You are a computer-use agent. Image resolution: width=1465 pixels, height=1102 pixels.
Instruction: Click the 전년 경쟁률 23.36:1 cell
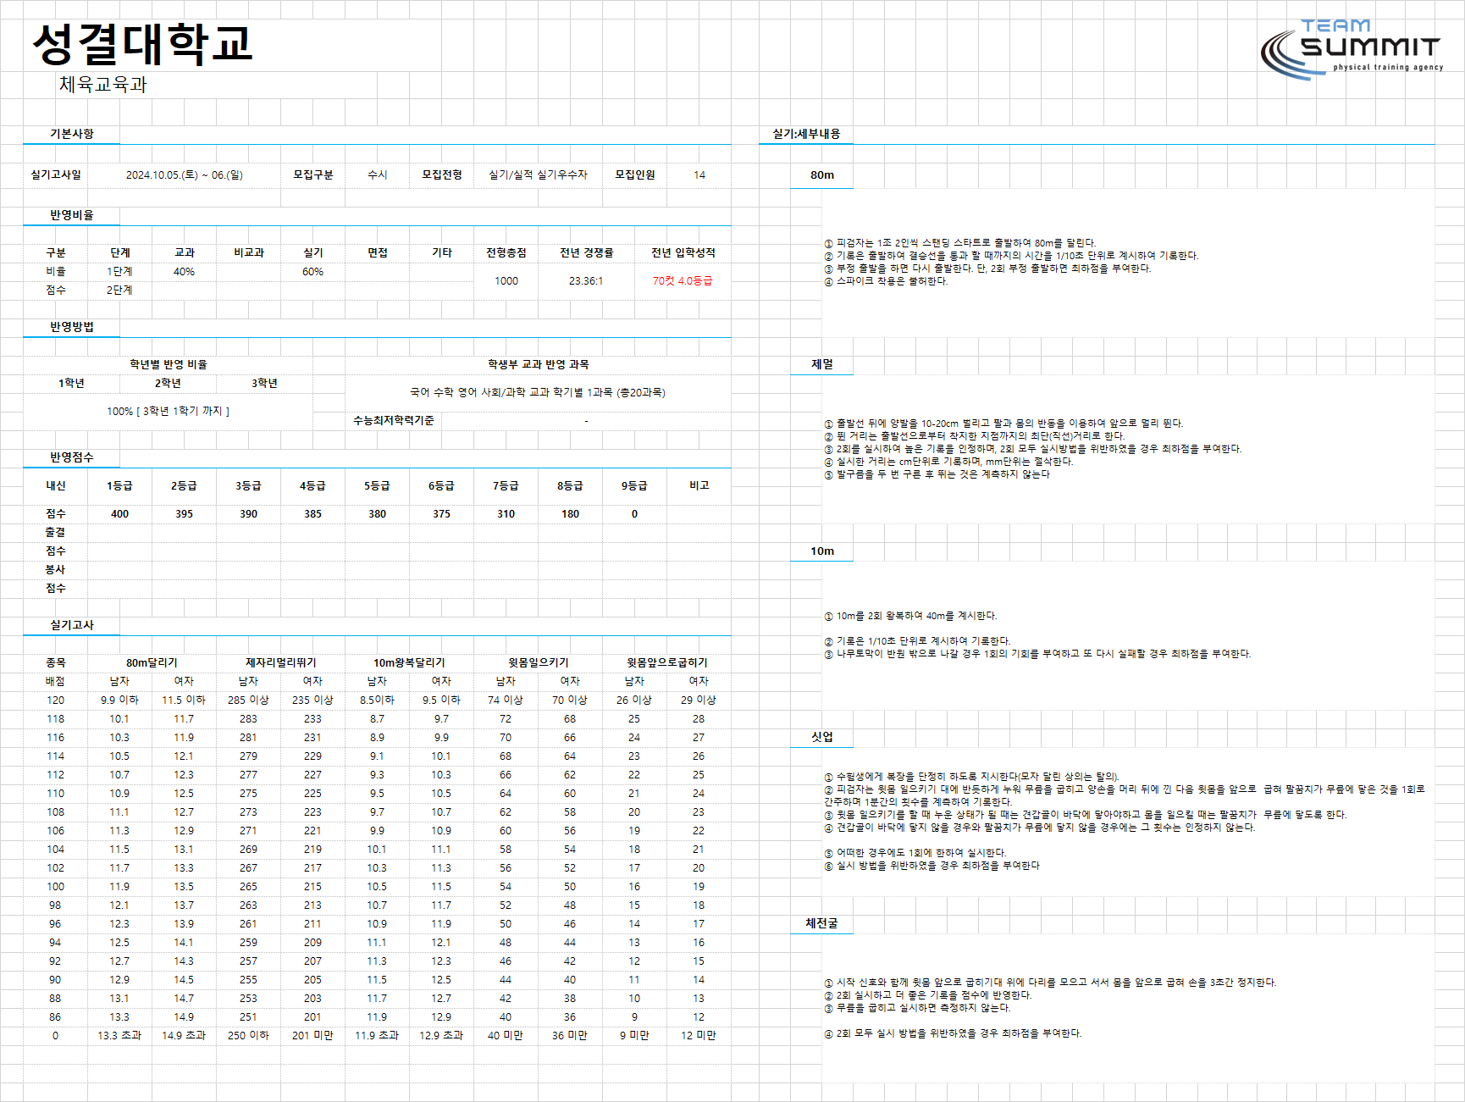click(x=586, y=280)
